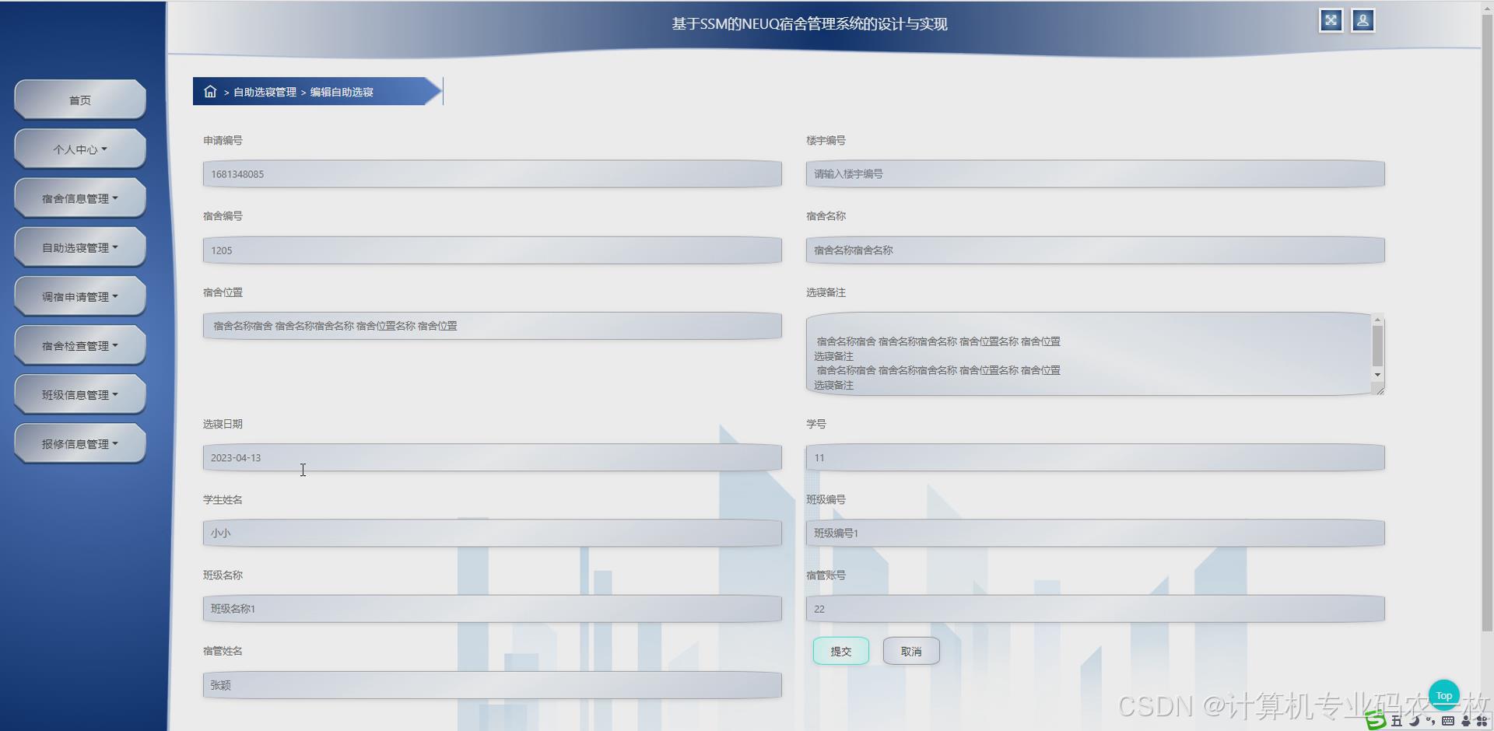Click the contacts person icon in the system tray

[x=1465, y=721]
